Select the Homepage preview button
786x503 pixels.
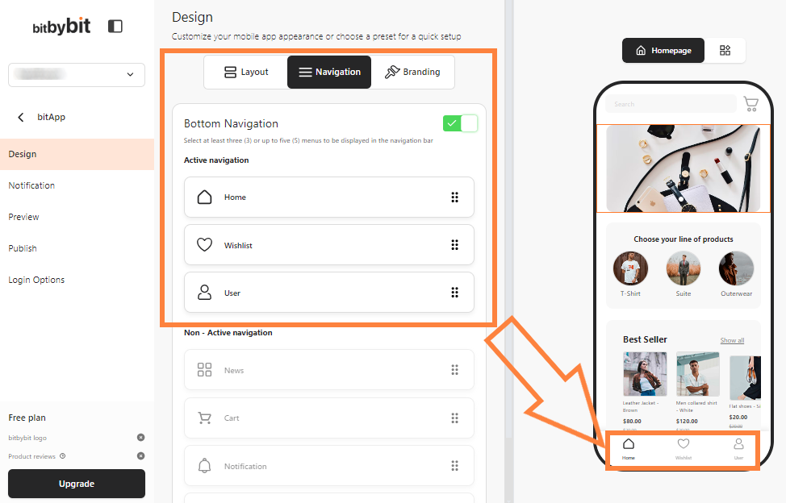coord(663,51)
